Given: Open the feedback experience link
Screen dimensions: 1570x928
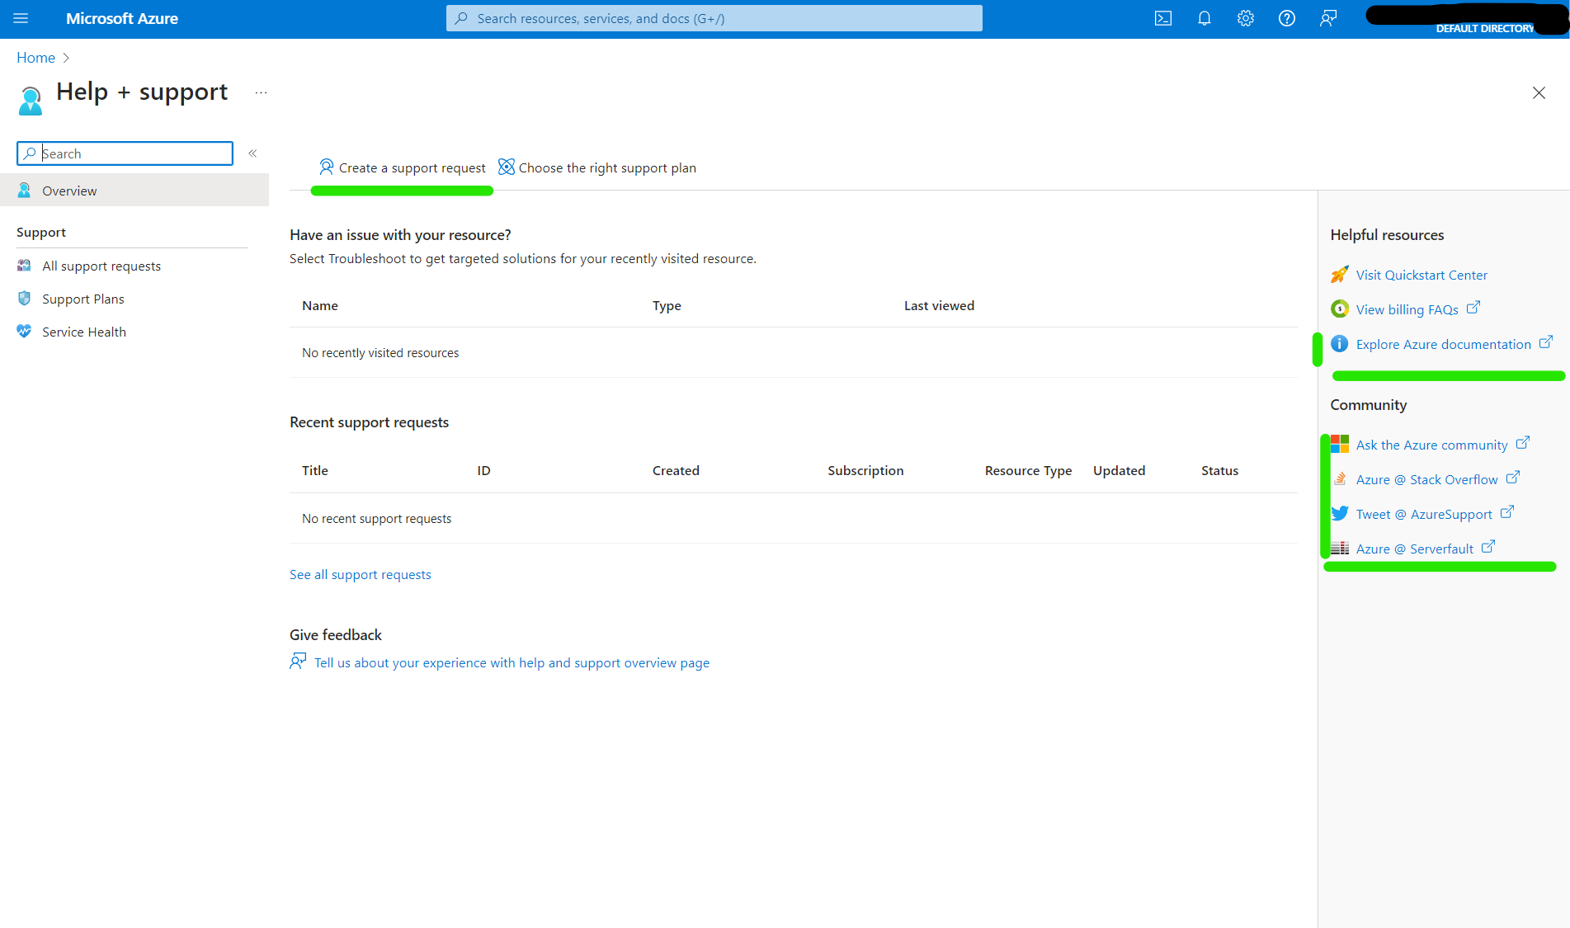Looking at the screenshot, I should click(x=512, y=663).
